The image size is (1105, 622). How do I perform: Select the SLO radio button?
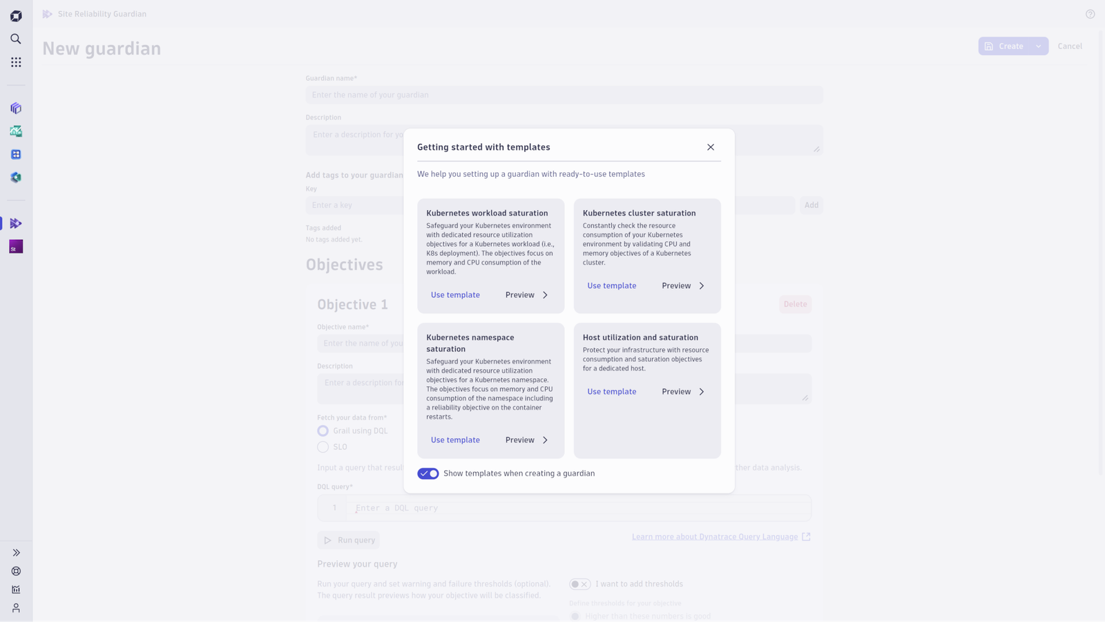(323, 447)
